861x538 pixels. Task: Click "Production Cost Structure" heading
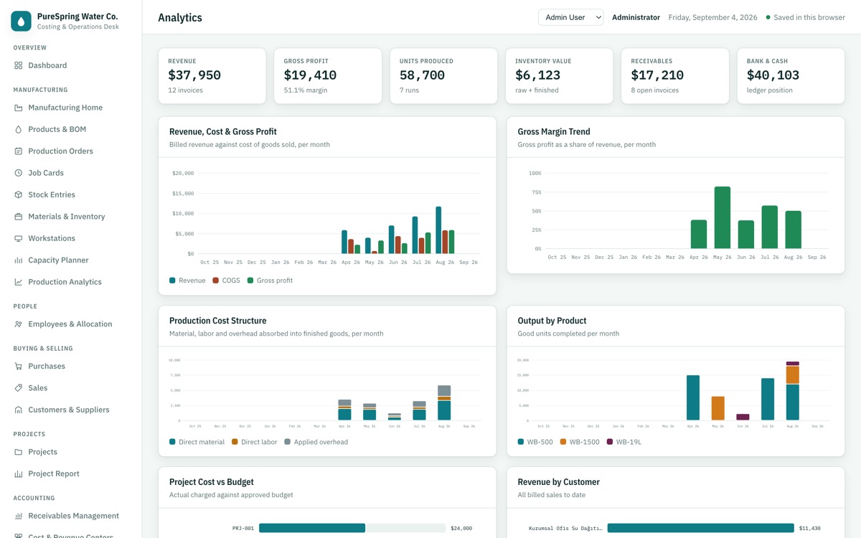pyautogui.click(x=218, y=321)
